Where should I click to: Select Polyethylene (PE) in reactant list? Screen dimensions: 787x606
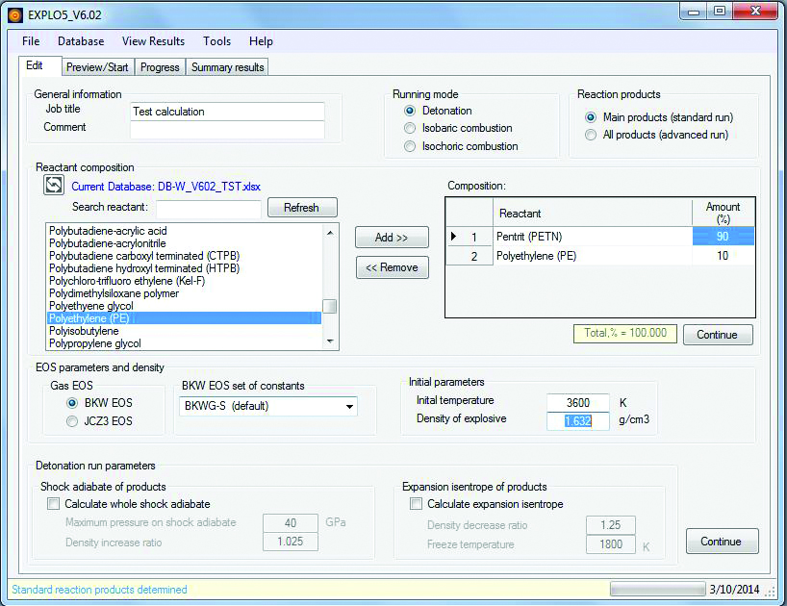(184, 318)
